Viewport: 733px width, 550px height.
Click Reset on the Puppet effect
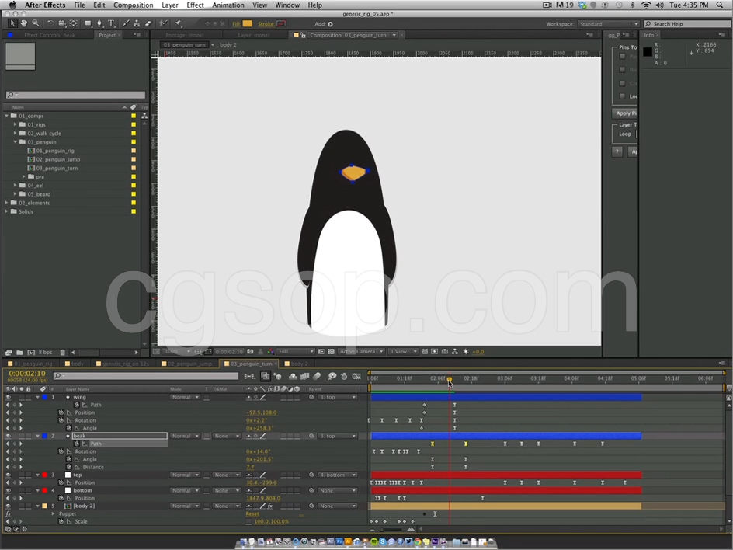(x=252, y=513)
